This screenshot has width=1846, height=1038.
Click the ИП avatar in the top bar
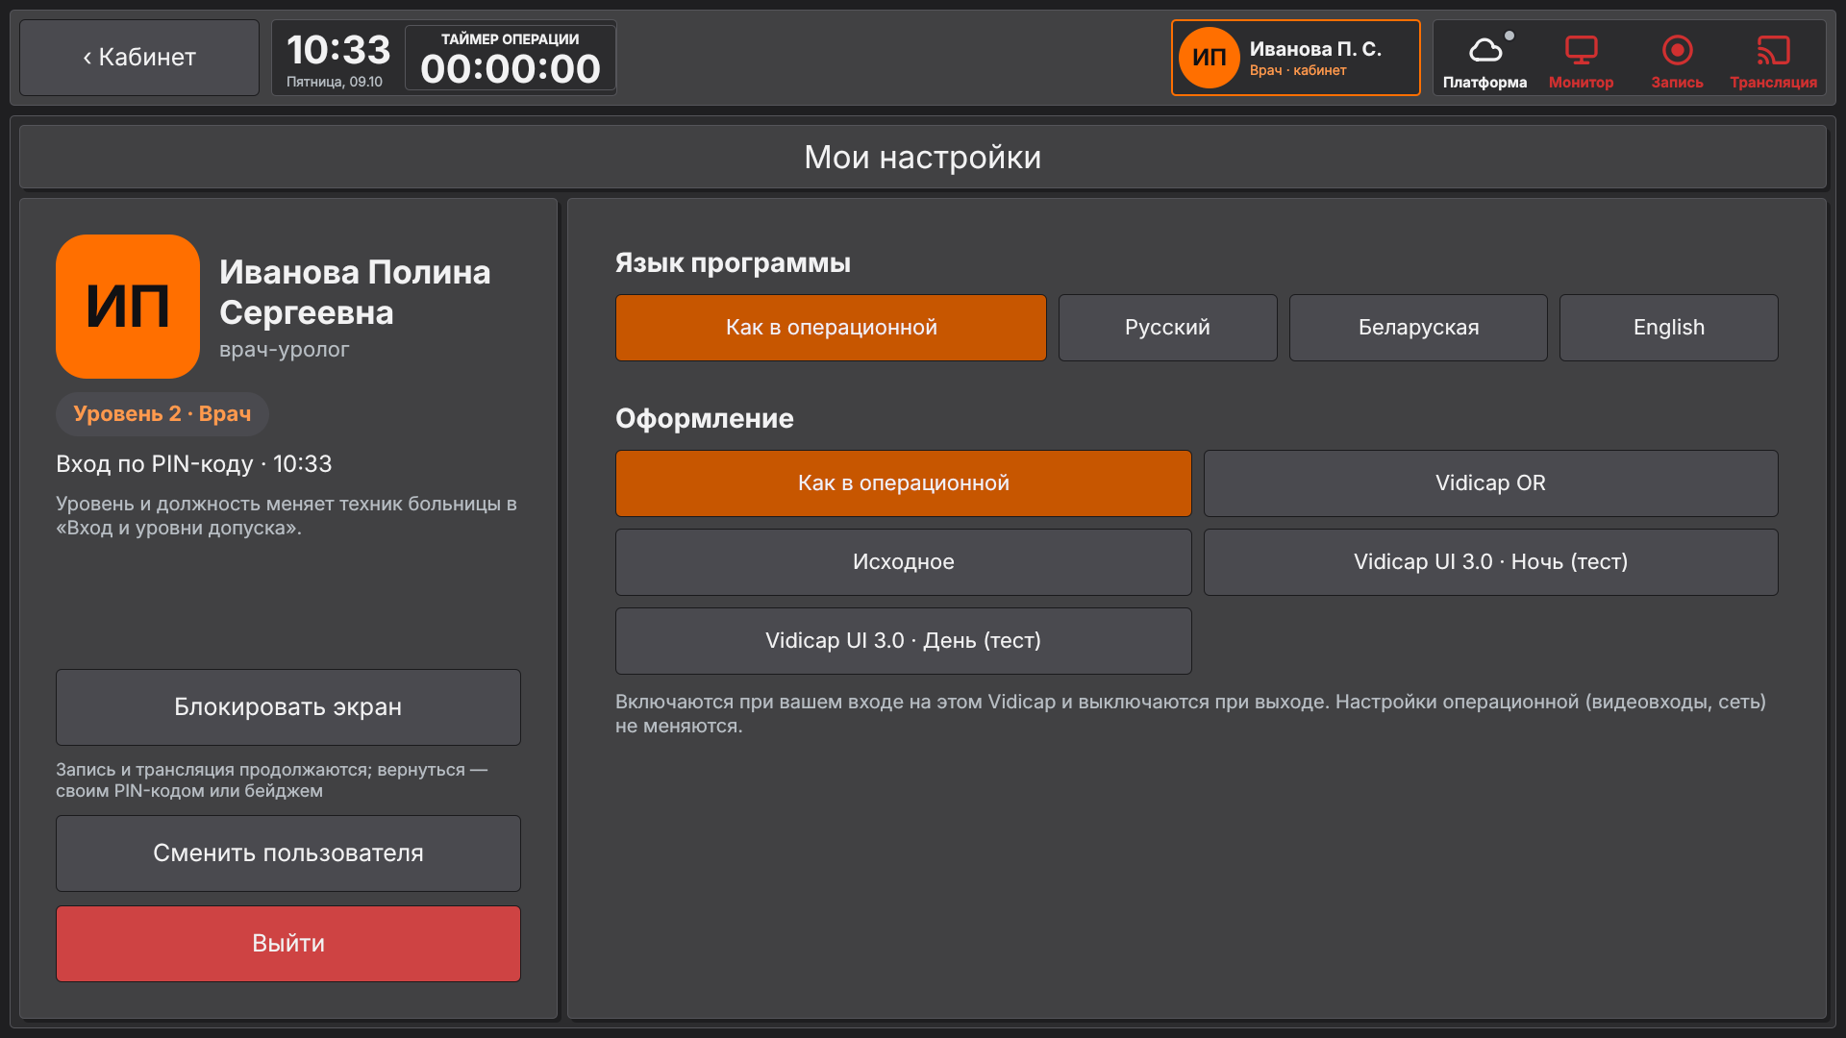1209,58
